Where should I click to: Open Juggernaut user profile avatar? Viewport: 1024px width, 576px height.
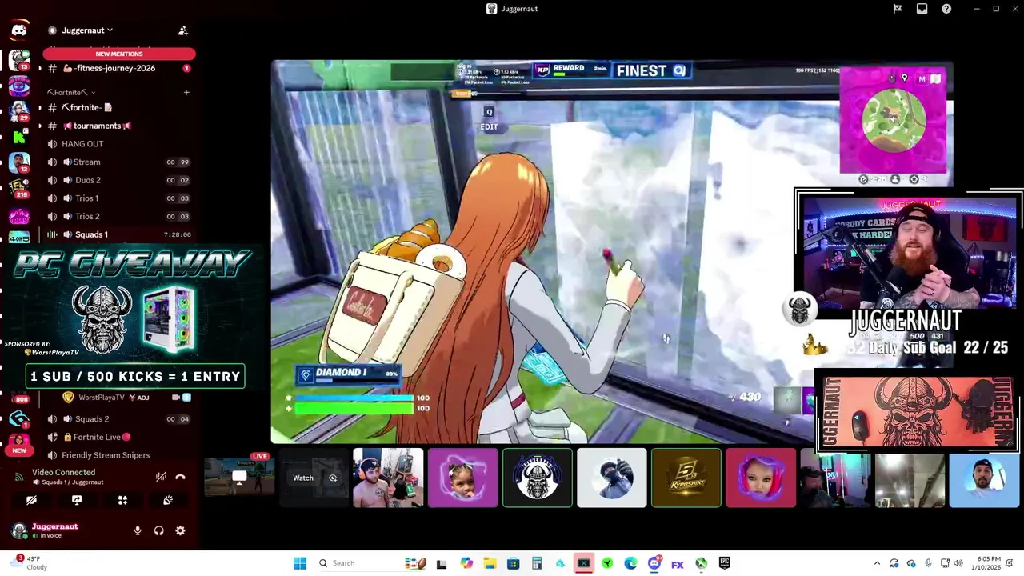(19, 530)
